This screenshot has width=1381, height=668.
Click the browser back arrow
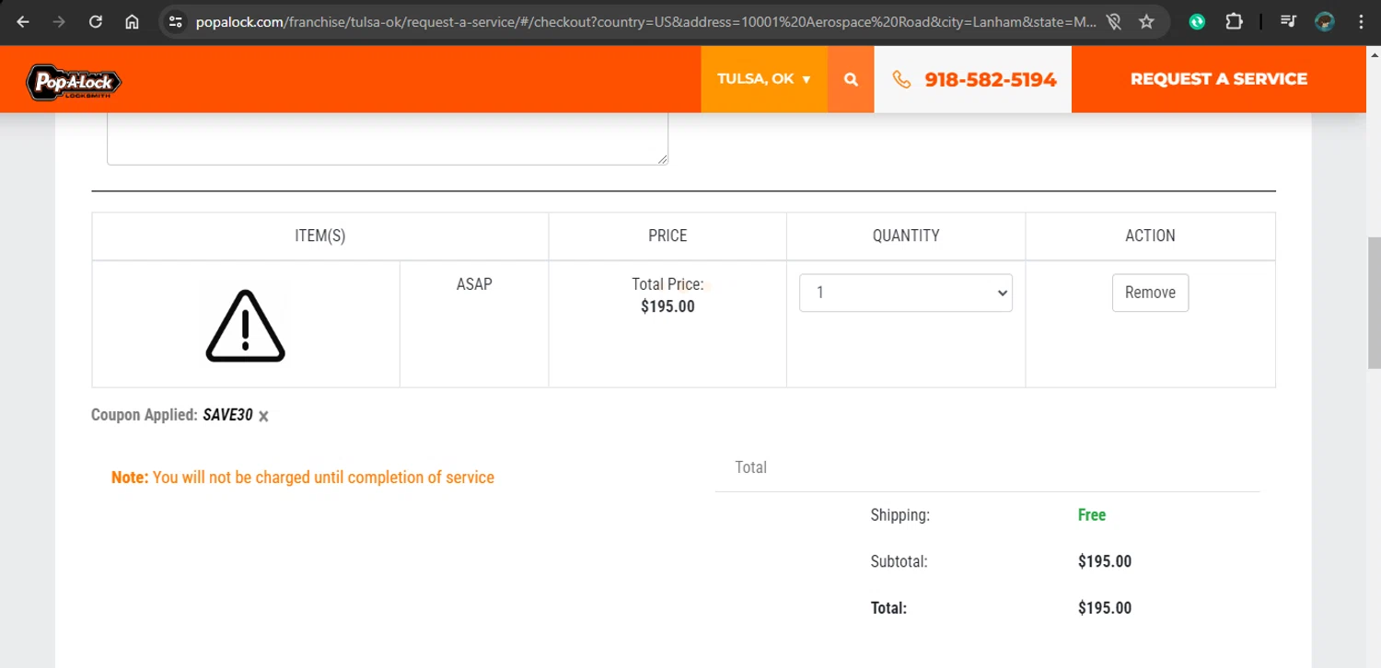[23, 22]
